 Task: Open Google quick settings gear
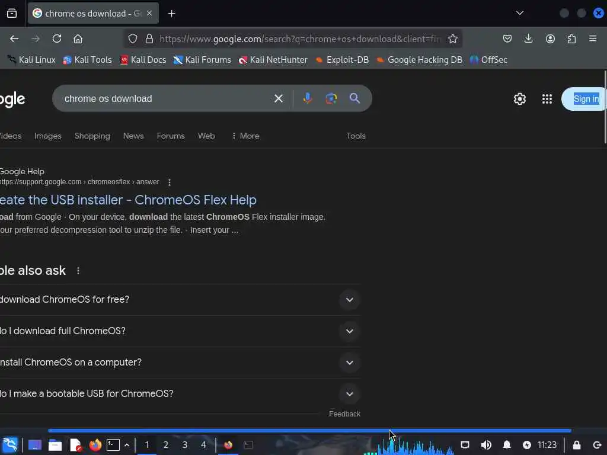click(519, 99)
